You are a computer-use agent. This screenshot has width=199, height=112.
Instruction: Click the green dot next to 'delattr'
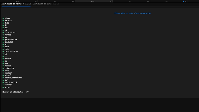coord(3,20)
